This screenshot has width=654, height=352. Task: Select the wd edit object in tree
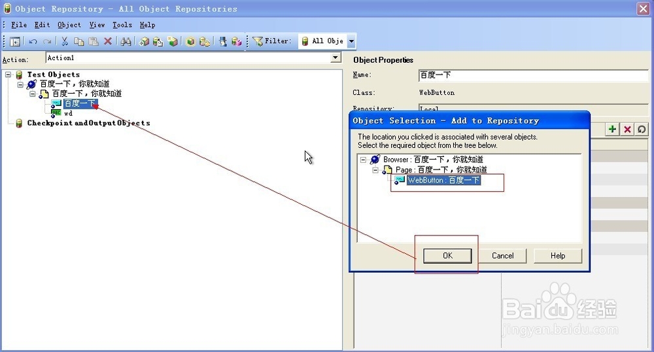click(68, 113)
